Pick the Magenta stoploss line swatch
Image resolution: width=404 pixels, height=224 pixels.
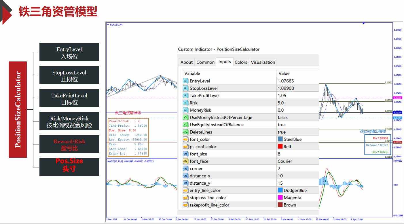click(x=280, y=198)
